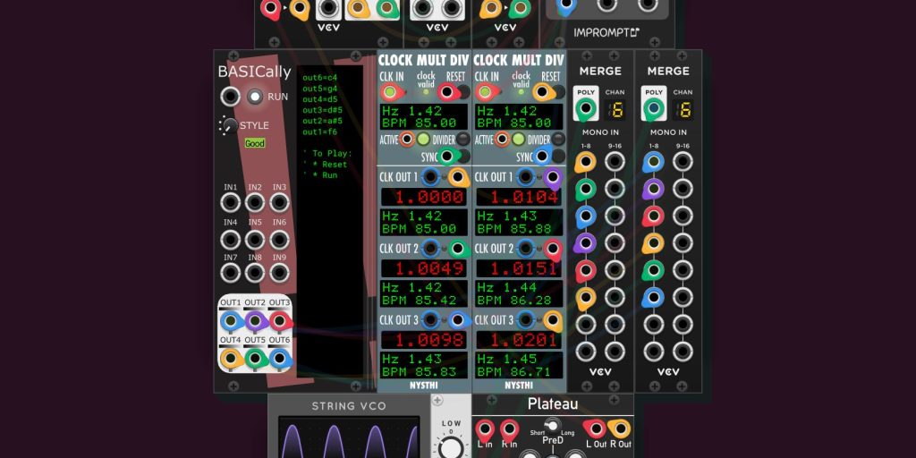Click the 1.0104 ratio display
Viewport: 916px width, 458px height.
tap(520, 197)
